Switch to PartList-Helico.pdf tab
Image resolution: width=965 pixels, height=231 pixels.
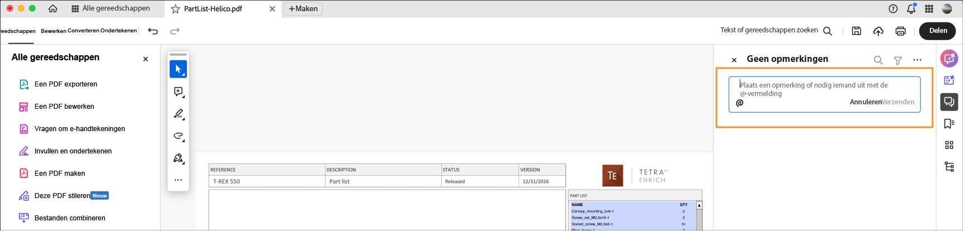(x=213, y=9)
